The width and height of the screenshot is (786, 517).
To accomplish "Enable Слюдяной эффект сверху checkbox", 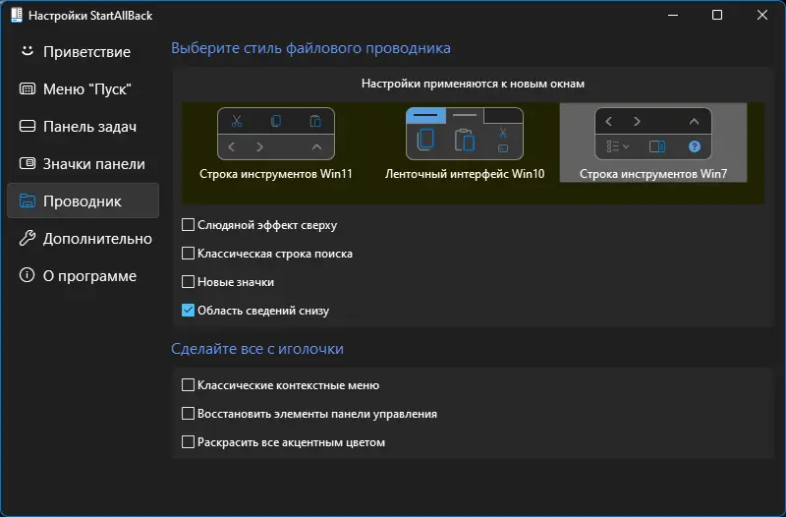I will point(188,225).
